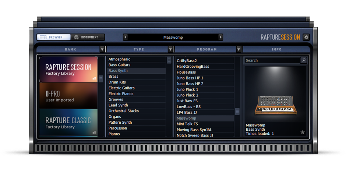Select the Juno Pluck 1 program
Image resolution: width=346 pixels, height=173 pixels.
point(205,89)
